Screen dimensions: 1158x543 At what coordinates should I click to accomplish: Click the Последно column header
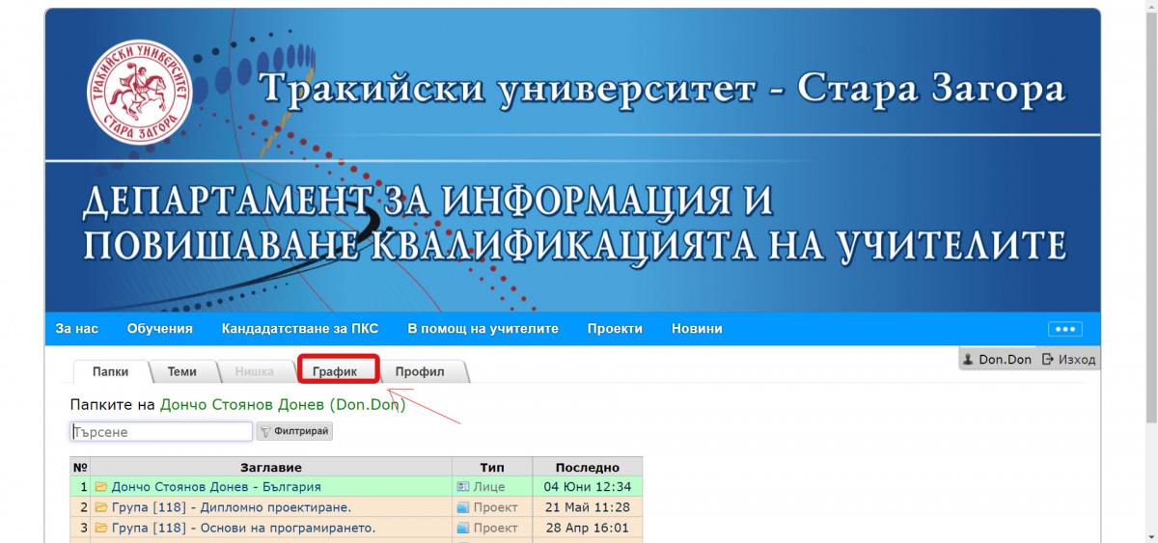tap(588, 467)
